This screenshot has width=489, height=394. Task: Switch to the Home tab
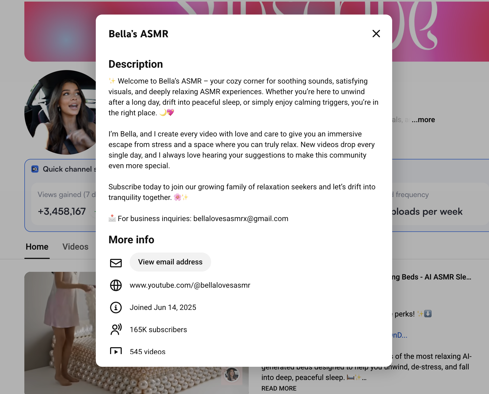(x=37, y=247)
